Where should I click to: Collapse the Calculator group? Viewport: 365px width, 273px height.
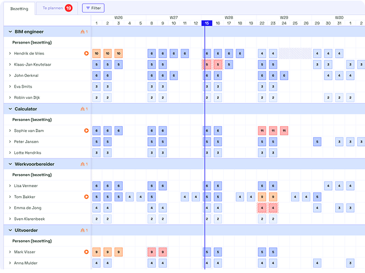click(x=10, y=109)
